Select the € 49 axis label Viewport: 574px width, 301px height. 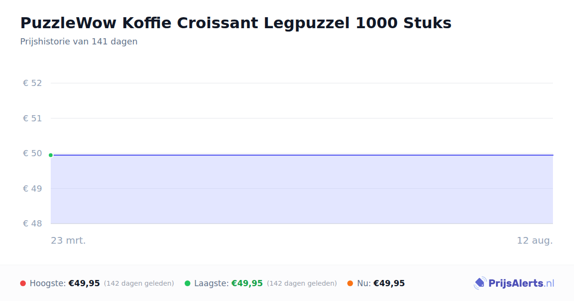pos(33,188)
